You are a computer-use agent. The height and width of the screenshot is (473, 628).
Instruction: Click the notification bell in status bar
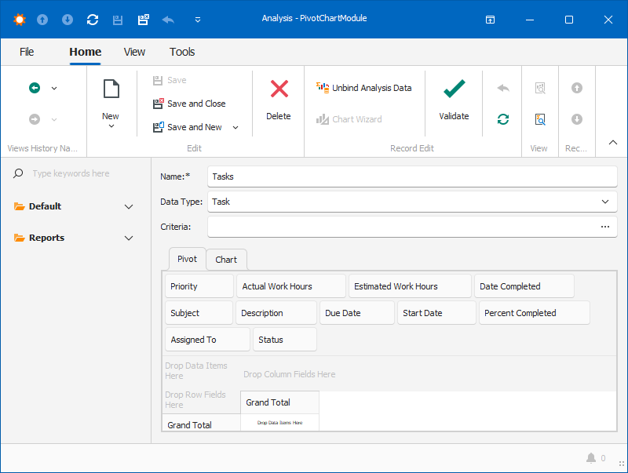point(590,458)
